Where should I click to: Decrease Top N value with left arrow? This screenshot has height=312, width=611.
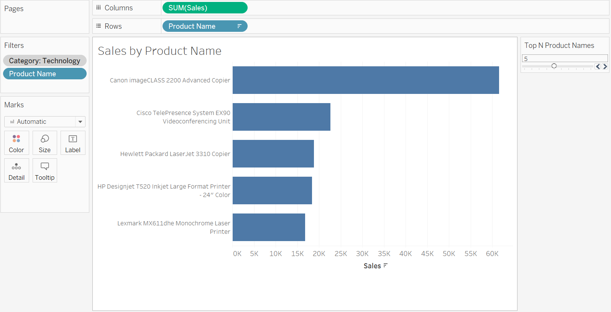598,67
